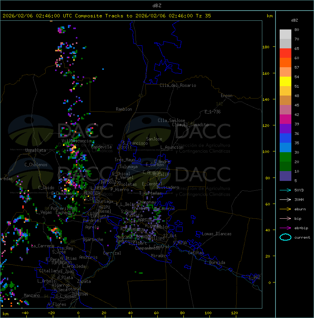Viewport: 314px width, 318px height.
Task: Select the yellow swatch in dBZ scale
Action: [x=285, y=81]
